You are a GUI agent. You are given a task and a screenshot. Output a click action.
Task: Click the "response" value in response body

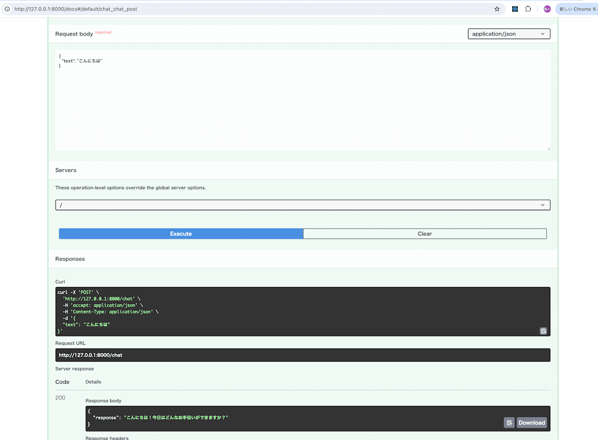(176, 418)
